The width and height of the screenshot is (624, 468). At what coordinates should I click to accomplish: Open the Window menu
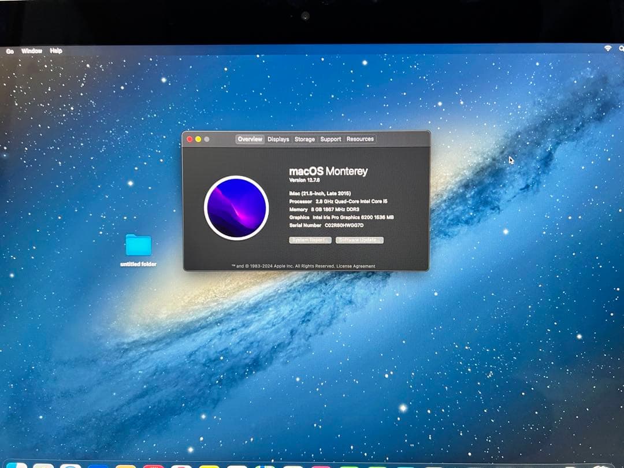pyautogui.click(x=31, y=51)
